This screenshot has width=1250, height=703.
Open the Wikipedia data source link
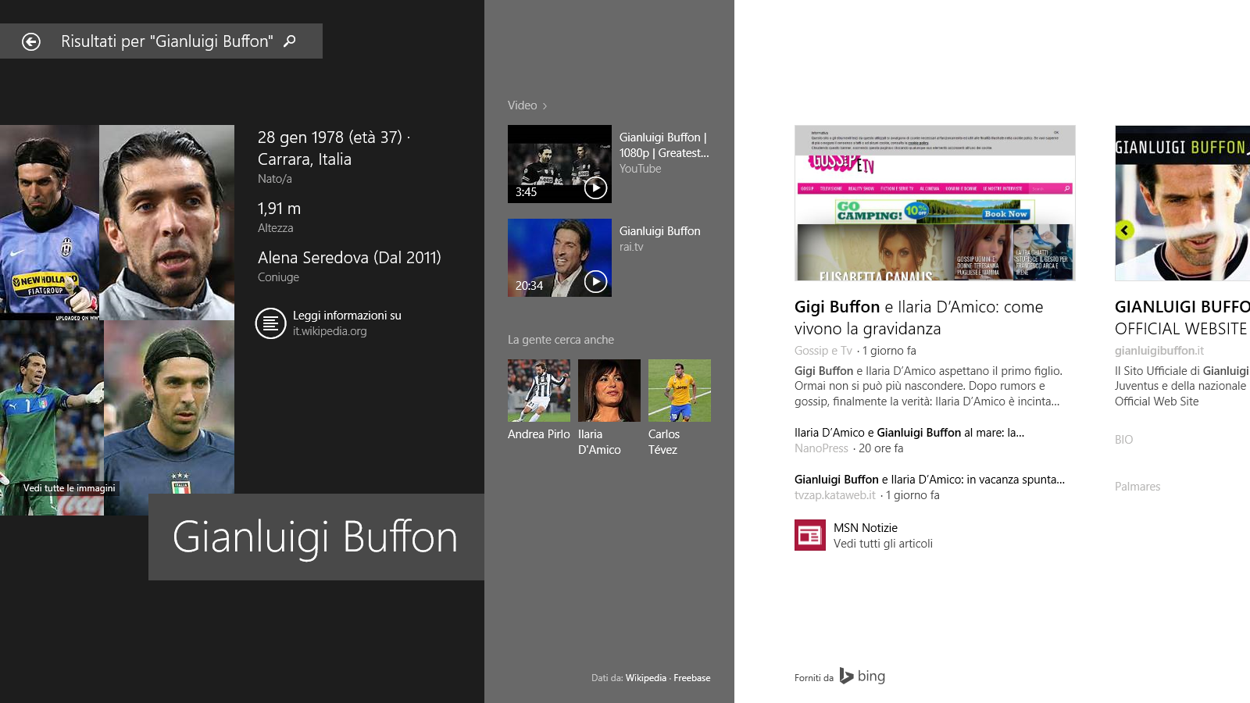[x=646, y=678]
